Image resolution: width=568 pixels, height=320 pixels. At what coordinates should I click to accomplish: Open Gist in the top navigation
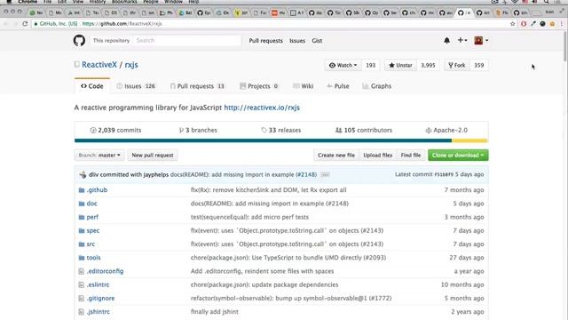coord(317,41)
